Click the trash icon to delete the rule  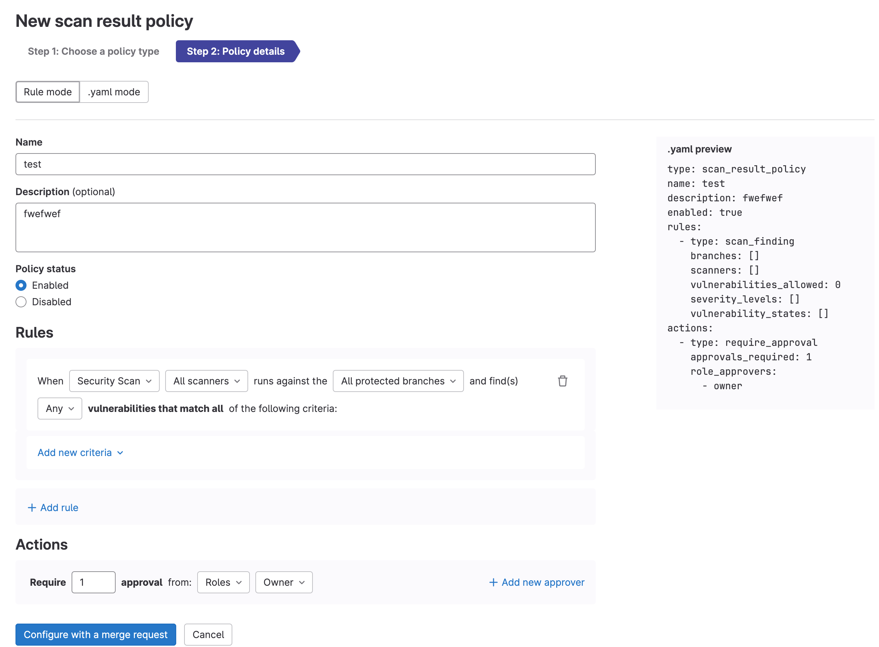[x=562, y=381]
